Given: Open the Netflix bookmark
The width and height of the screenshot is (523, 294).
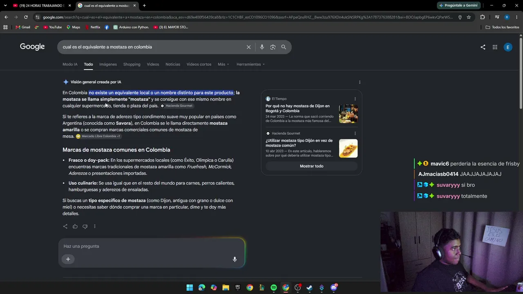Looking at the screenshot, I should click(x=92, y=27).
